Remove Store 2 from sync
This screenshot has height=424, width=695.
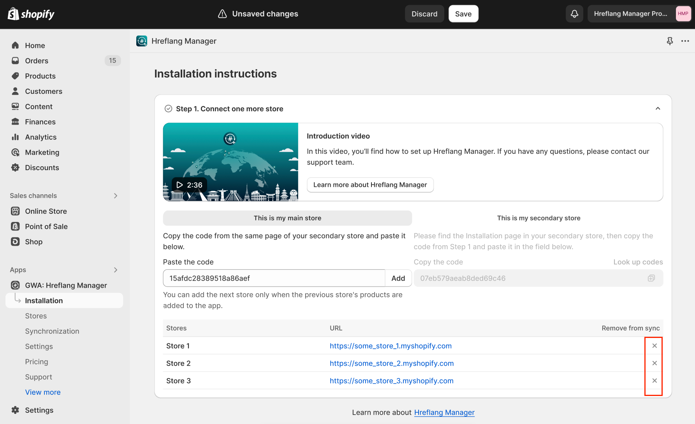point(654,363)
